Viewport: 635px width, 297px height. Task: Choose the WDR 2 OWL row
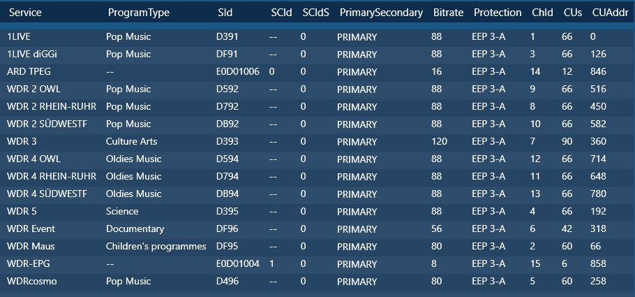(x=33, y=89)
